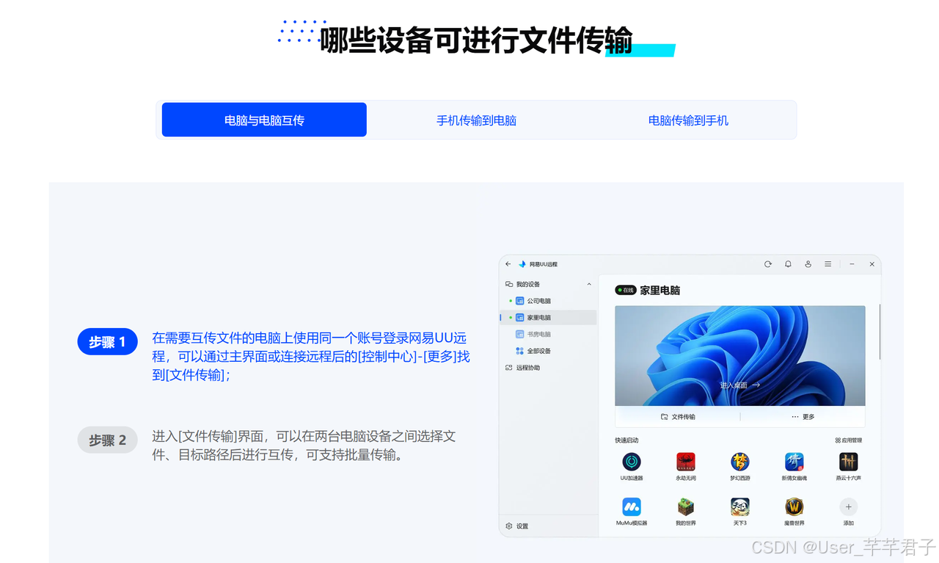Collapse the 我的设备 device list

pos(588,283)
